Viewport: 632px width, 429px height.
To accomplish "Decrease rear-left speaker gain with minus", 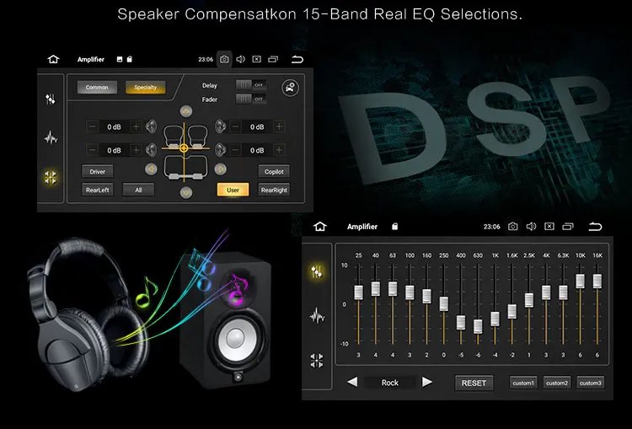I will [93, 150].
